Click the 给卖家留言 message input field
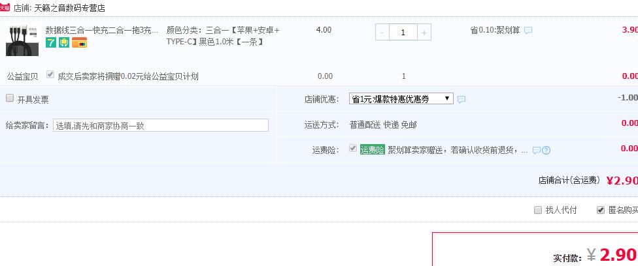The height and width of the screenshot is (266, 638). (161, 125)
